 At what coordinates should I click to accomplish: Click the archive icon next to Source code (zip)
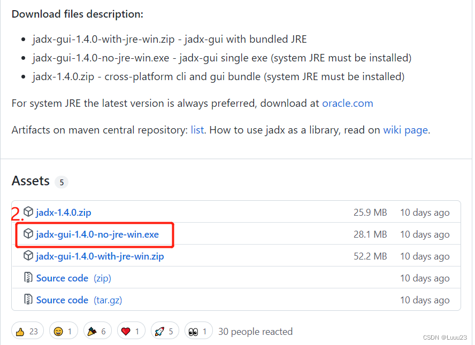pyautogui.click(x=28, y=278)
